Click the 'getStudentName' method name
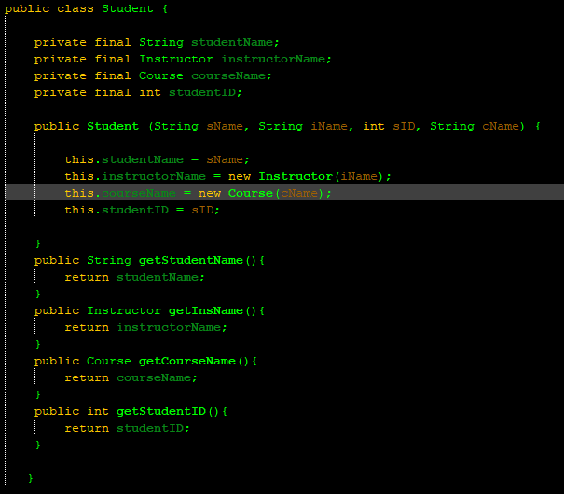 (191, 260)
